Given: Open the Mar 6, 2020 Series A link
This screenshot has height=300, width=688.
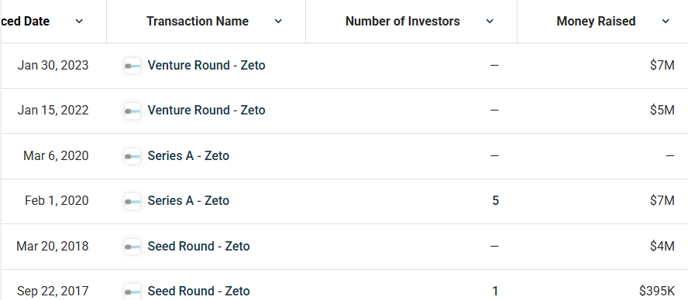Looking at the screenshot, I should click(188, 156).
